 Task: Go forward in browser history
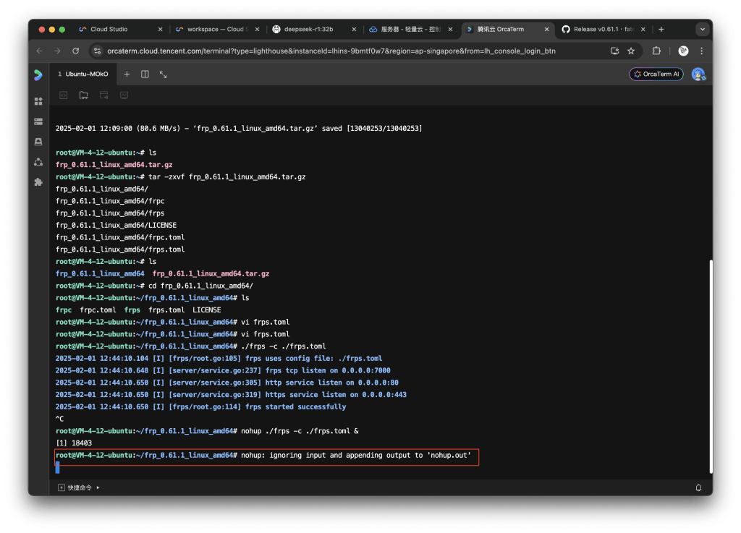(57, 51)
